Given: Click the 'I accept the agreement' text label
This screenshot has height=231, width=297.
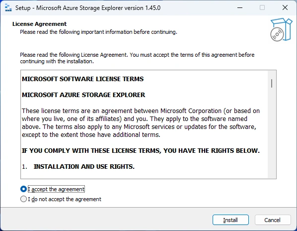Looking at the screenshot, I should tap(56, 189).
